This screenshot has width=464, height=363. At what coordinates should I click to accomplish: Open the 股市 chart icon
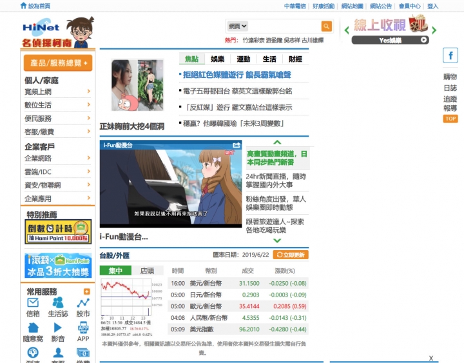(x=83, y=302)
